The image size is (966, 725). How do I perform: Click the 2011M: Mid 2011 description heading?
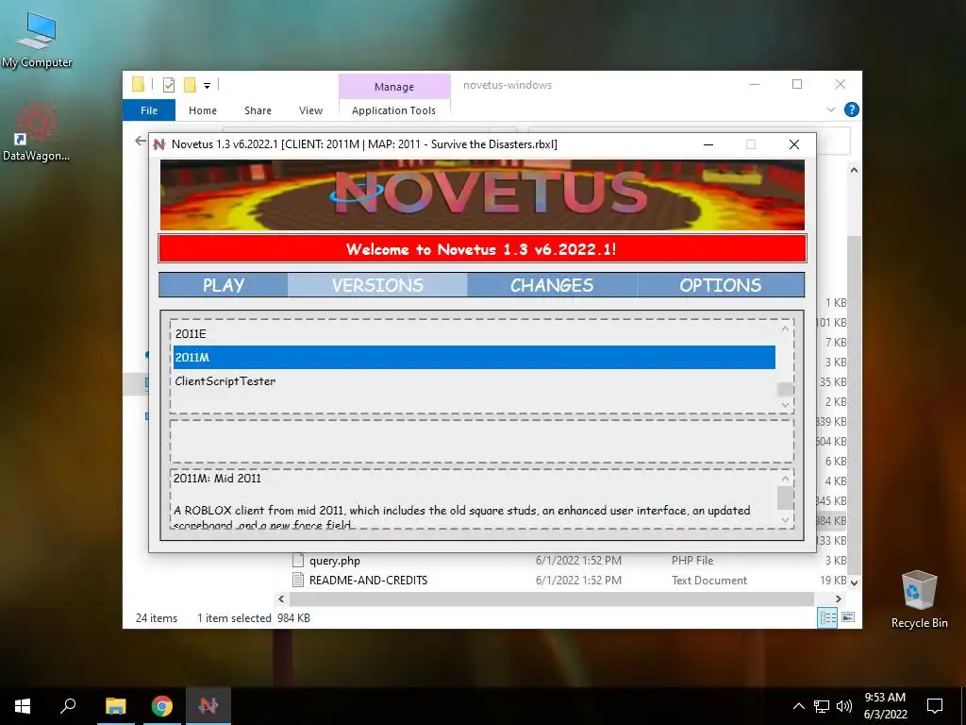click(x=218, y=478)
